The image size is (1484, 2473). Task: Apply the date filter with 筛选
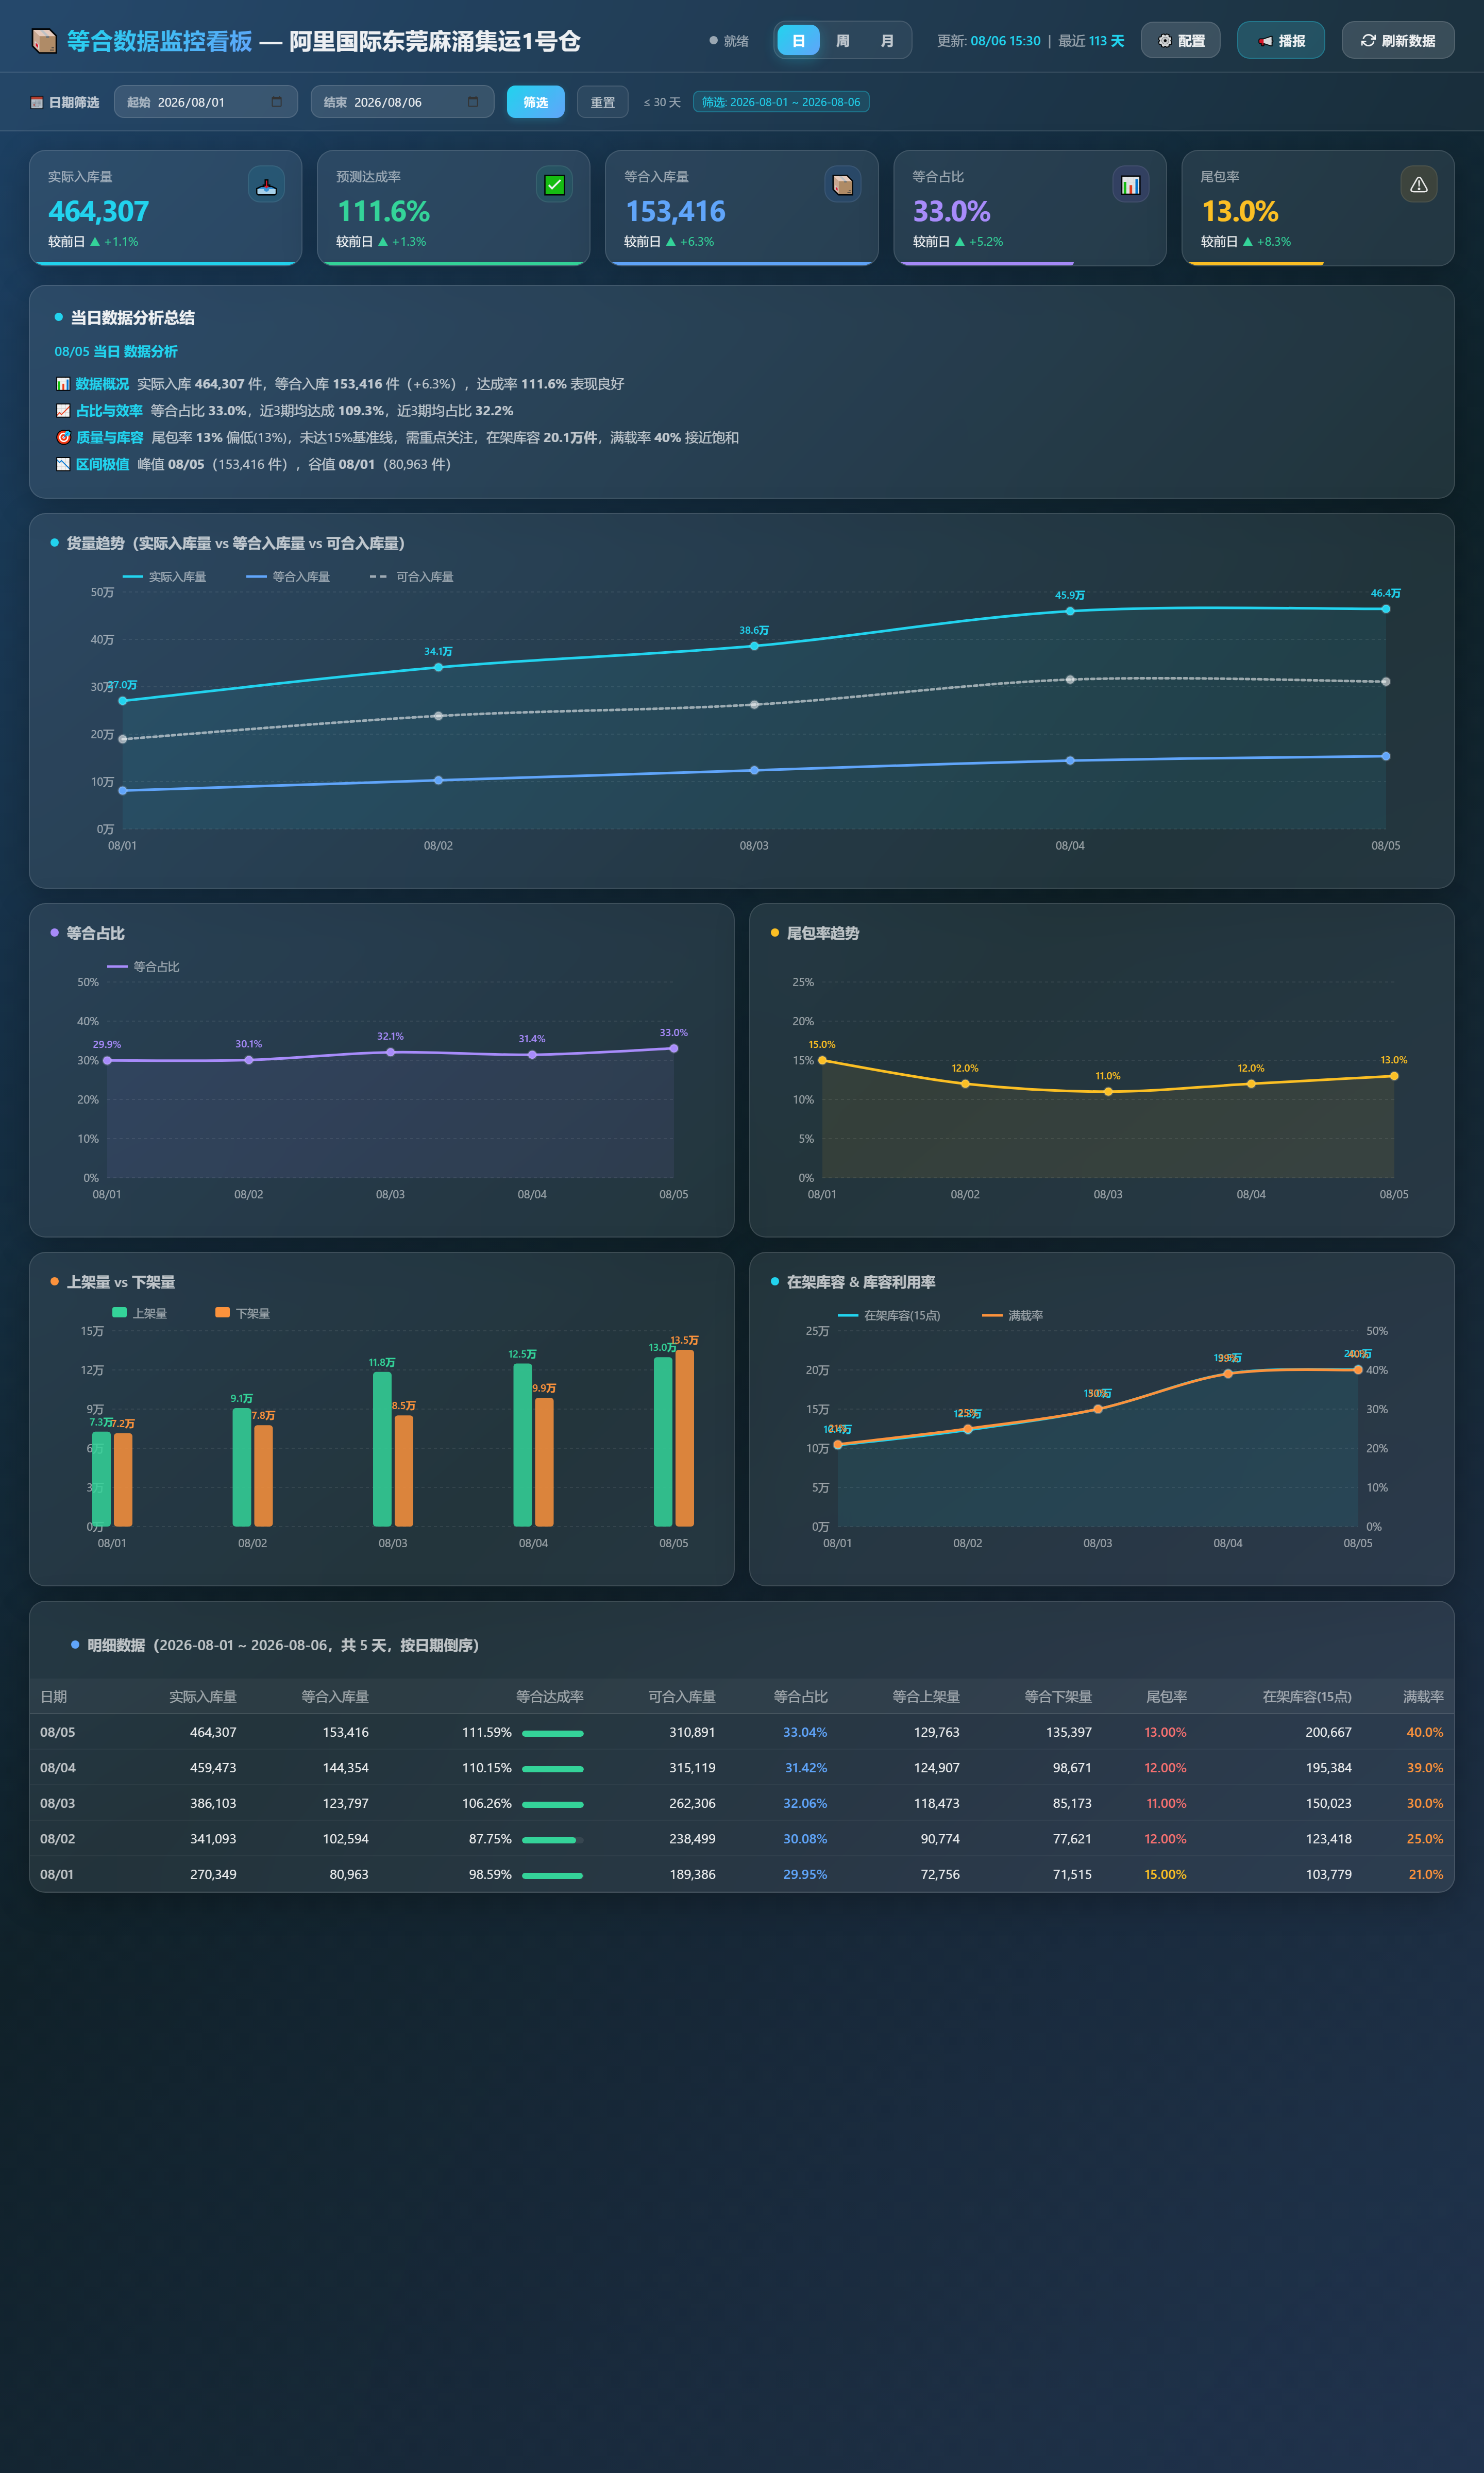point(536,102)
